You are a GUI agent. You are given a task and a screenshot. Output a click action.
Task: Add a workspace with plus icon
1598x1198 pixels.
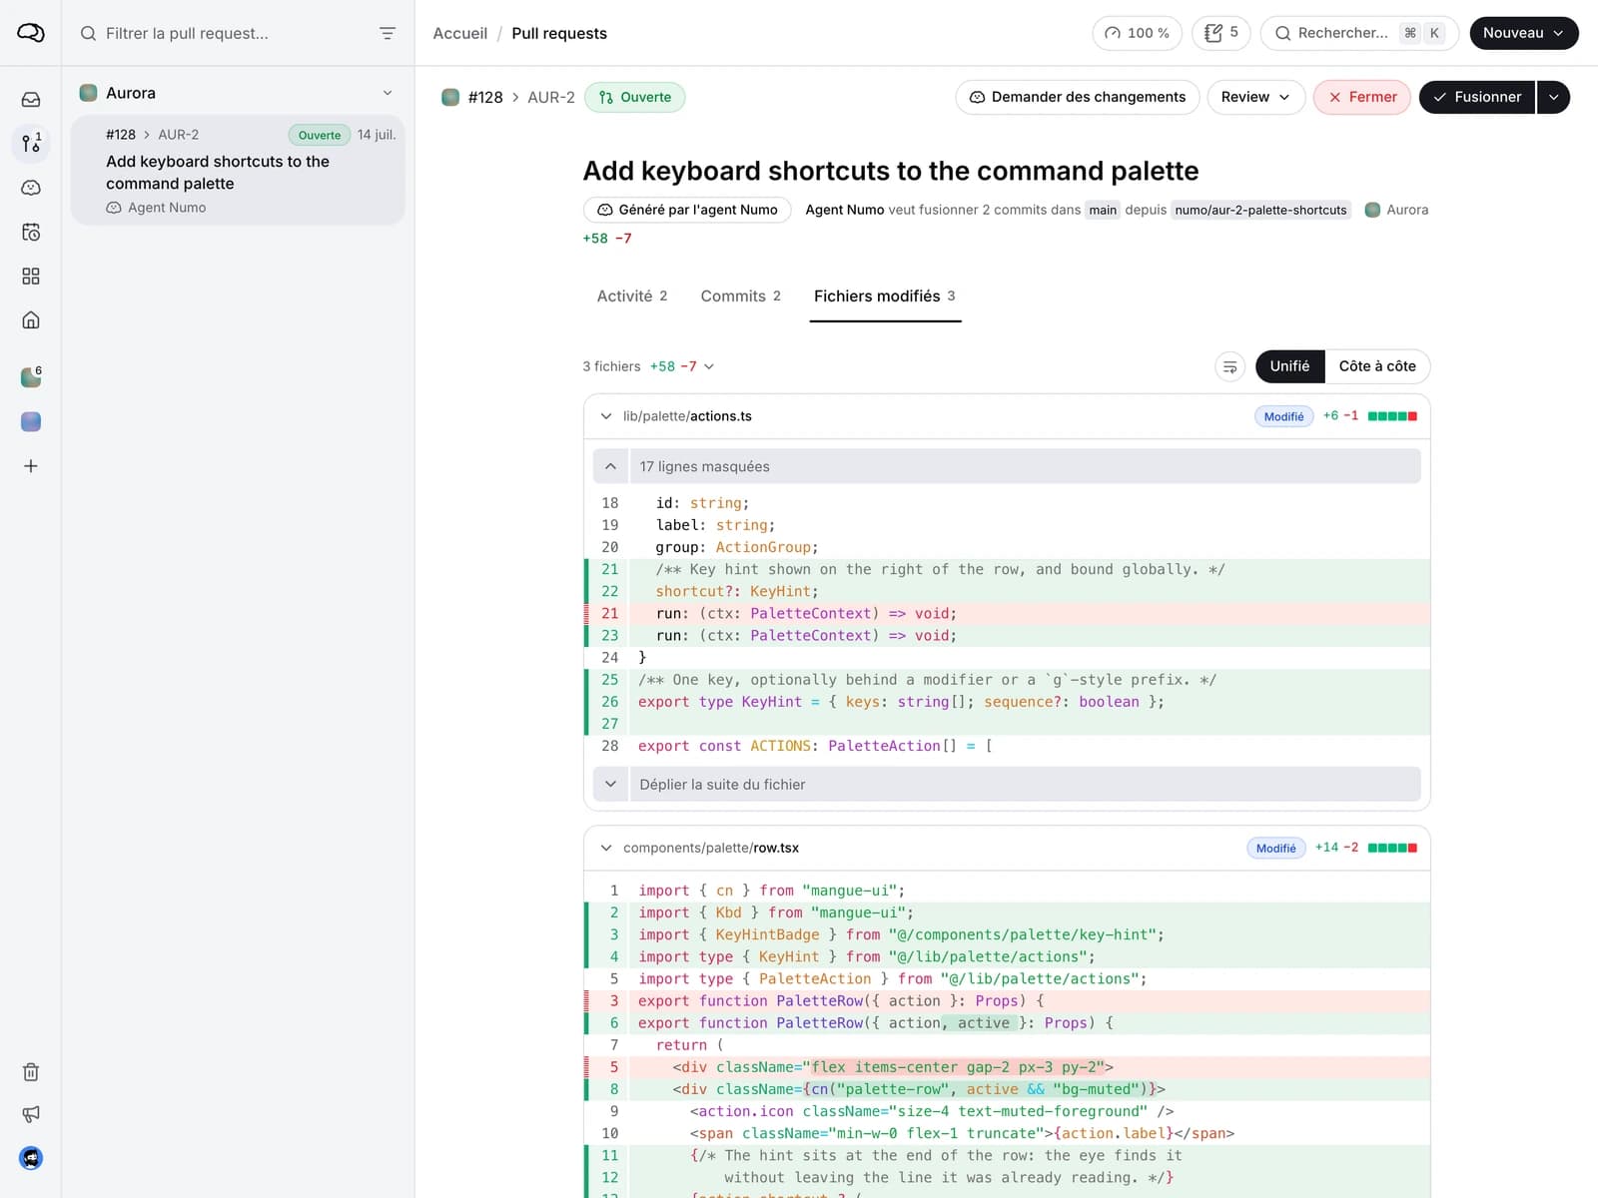tap(31, 466)
